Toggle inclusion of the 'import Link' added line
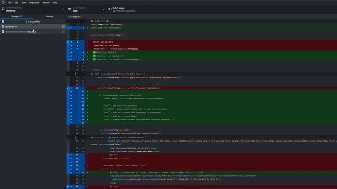 coord(71,28)
